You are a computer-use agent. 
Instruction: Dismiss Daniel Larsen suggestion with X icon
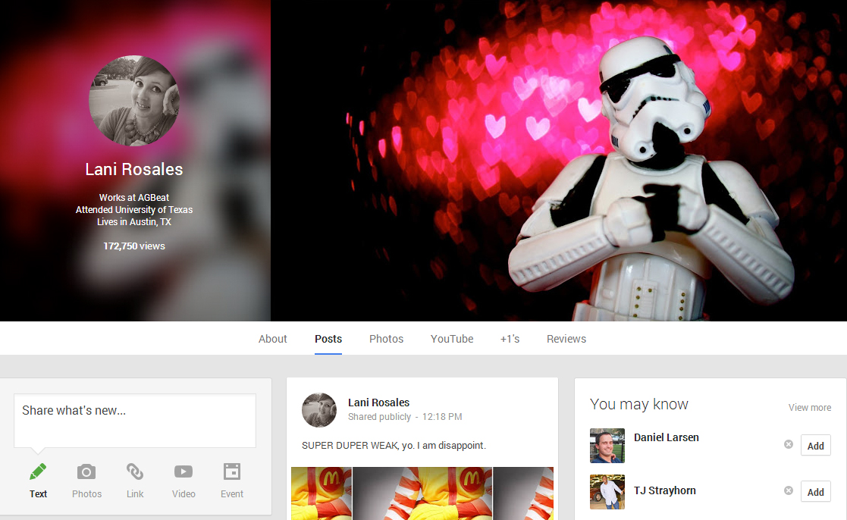(789, 445)
